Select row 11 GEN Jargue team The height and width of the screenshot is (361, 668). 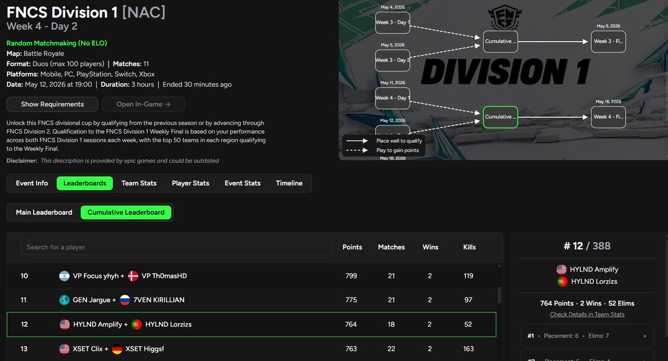[252, 300]
